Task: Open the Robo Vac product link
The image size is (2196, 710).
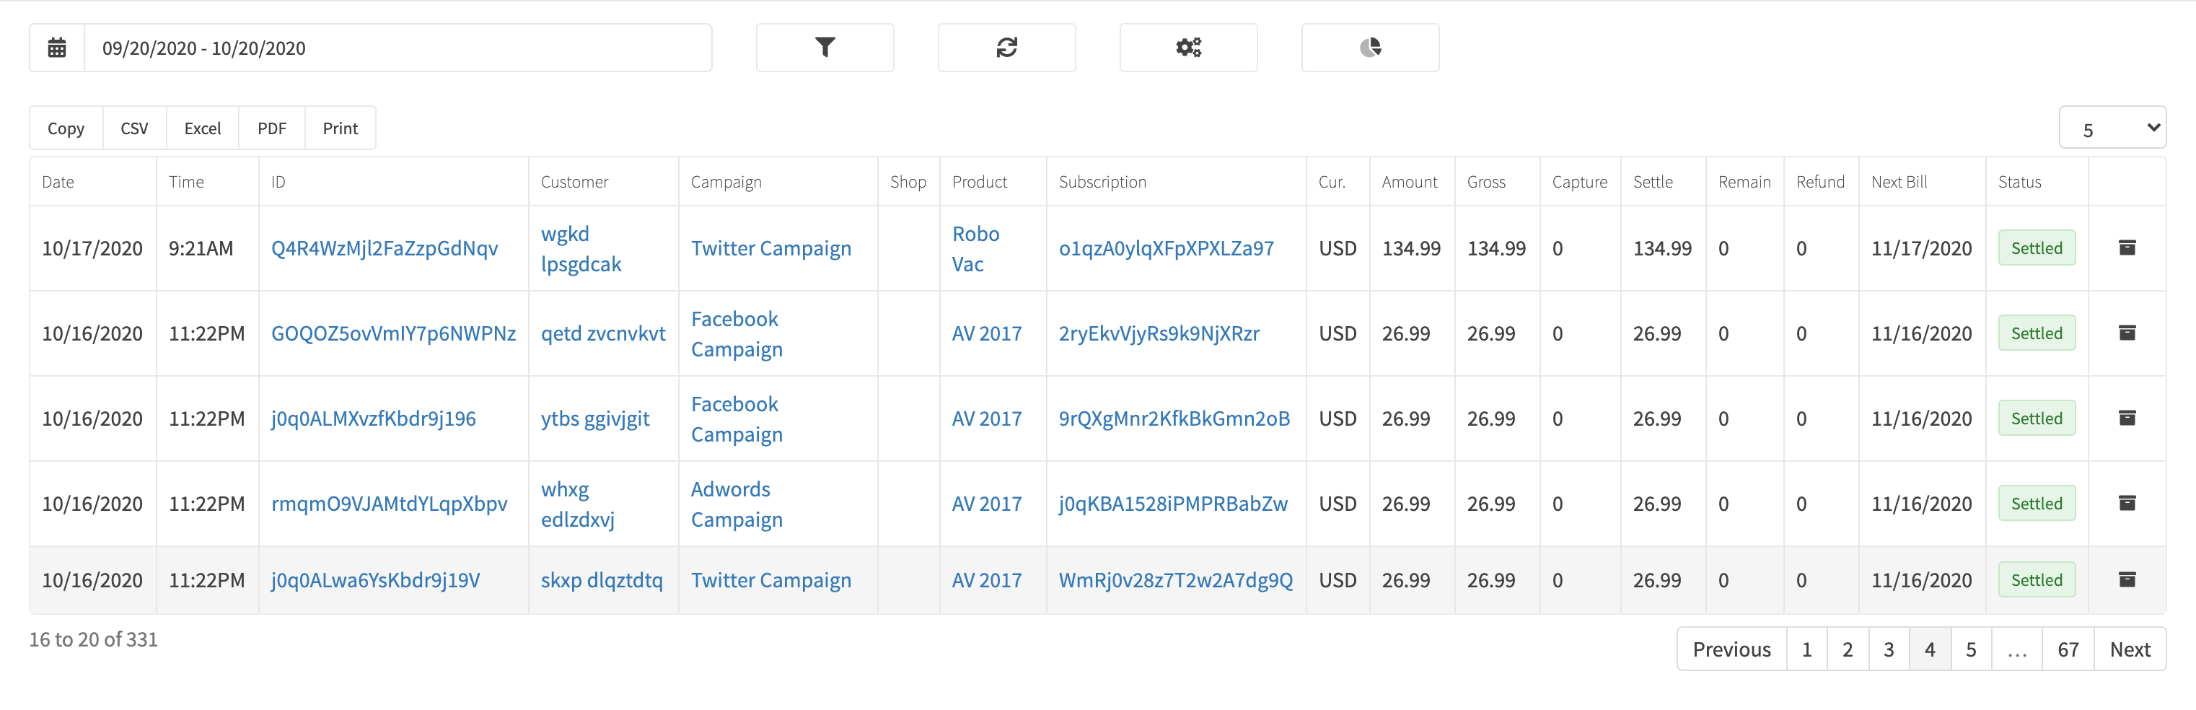Action: pyautogui.click(x=975, y=248)
